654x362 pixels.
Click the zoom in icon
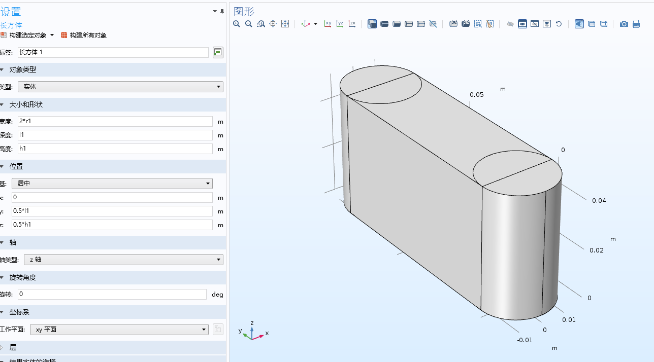click(x=237, y=24)
